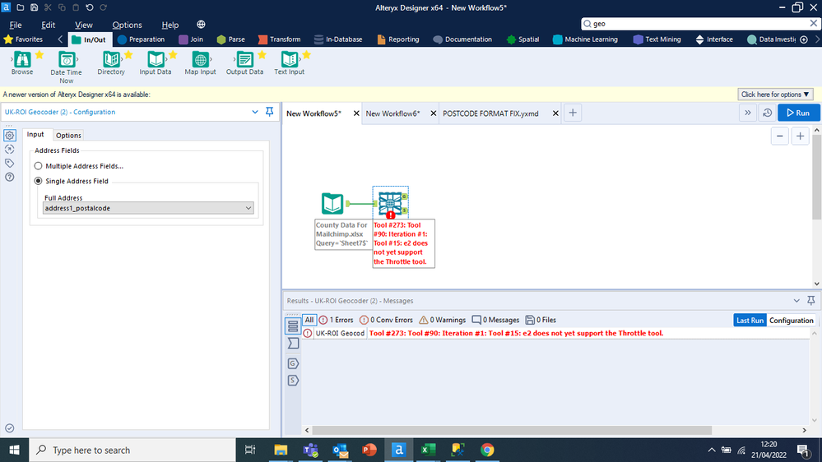Viewport: 822px width, 462px height.
Task: Filter results by 1 Errors
Action: tap(336, 320)
